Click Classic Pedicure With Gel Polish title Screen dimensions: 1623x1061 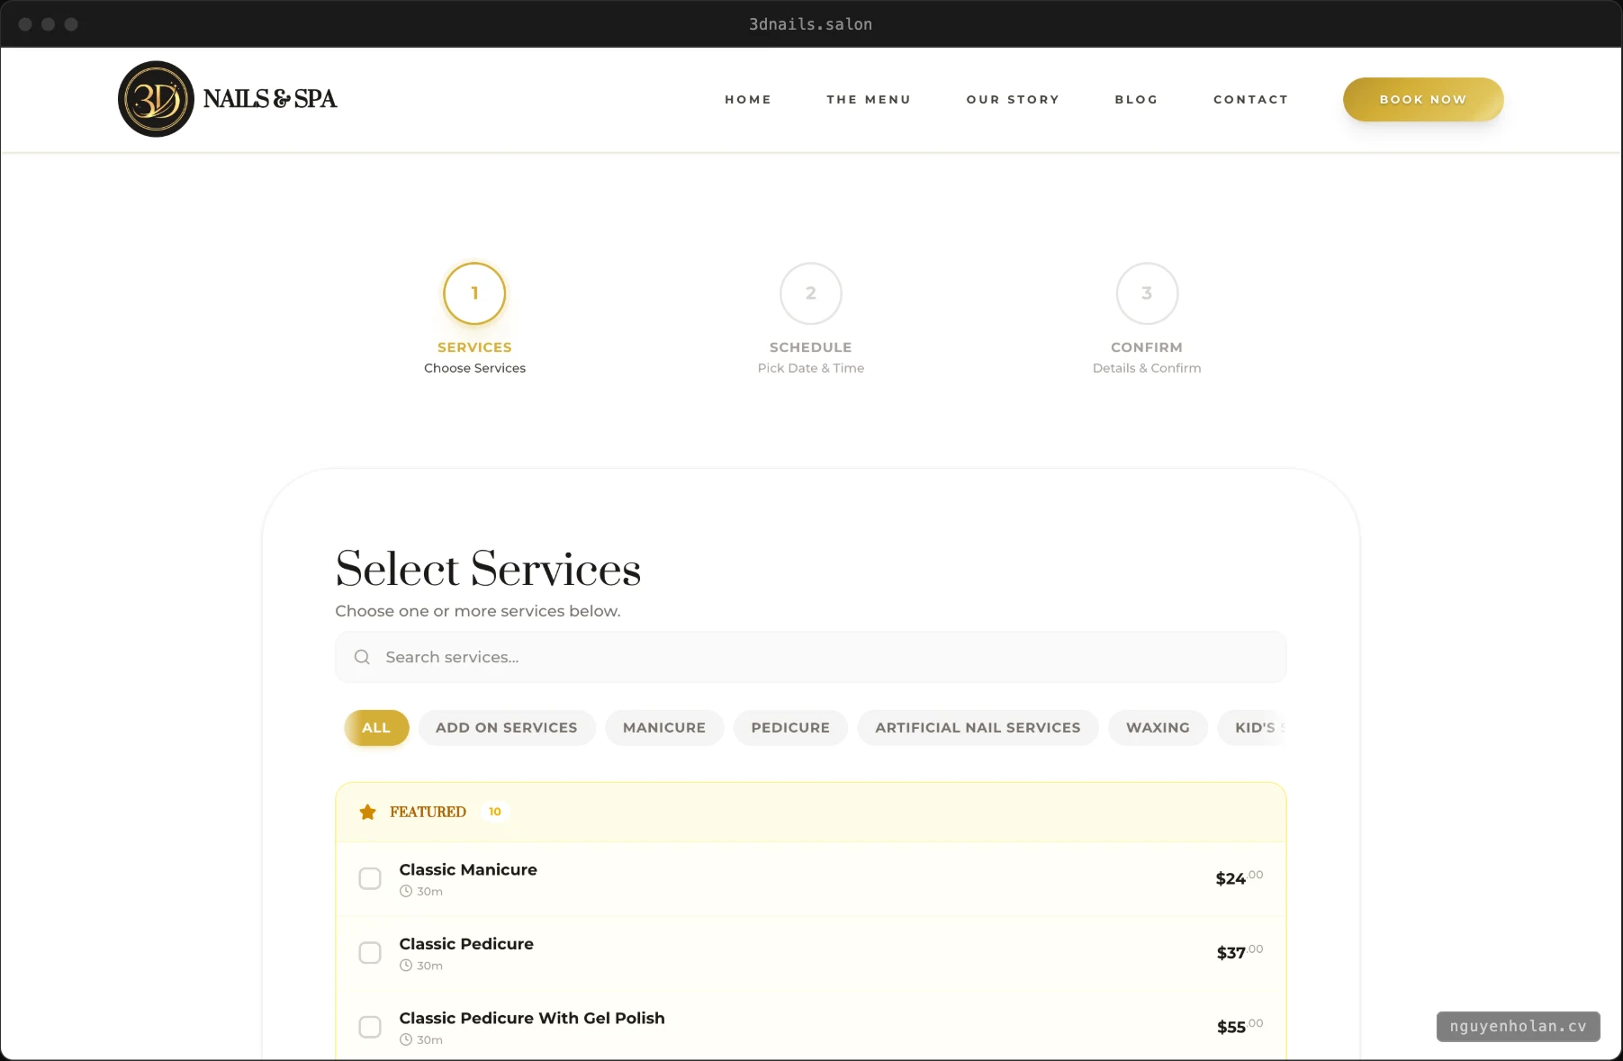coord(532,1018)
